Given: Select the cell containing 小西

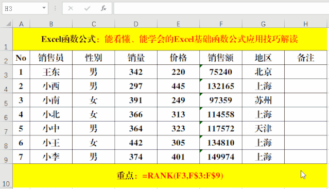Looking at the screenshot, I should pos(51,86).
